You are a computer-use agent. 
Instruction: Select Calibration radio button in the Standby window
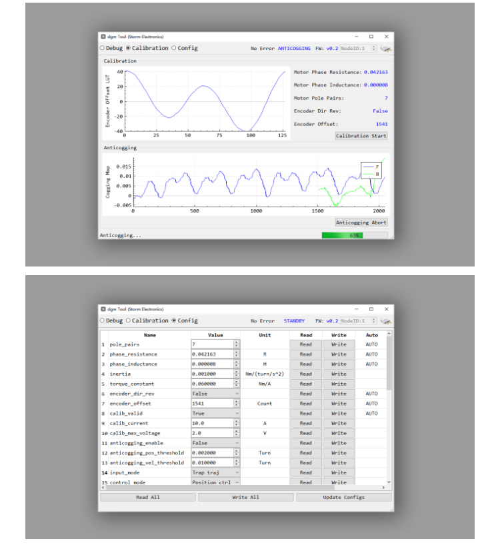pyautogui.click(x=129, y=320)
